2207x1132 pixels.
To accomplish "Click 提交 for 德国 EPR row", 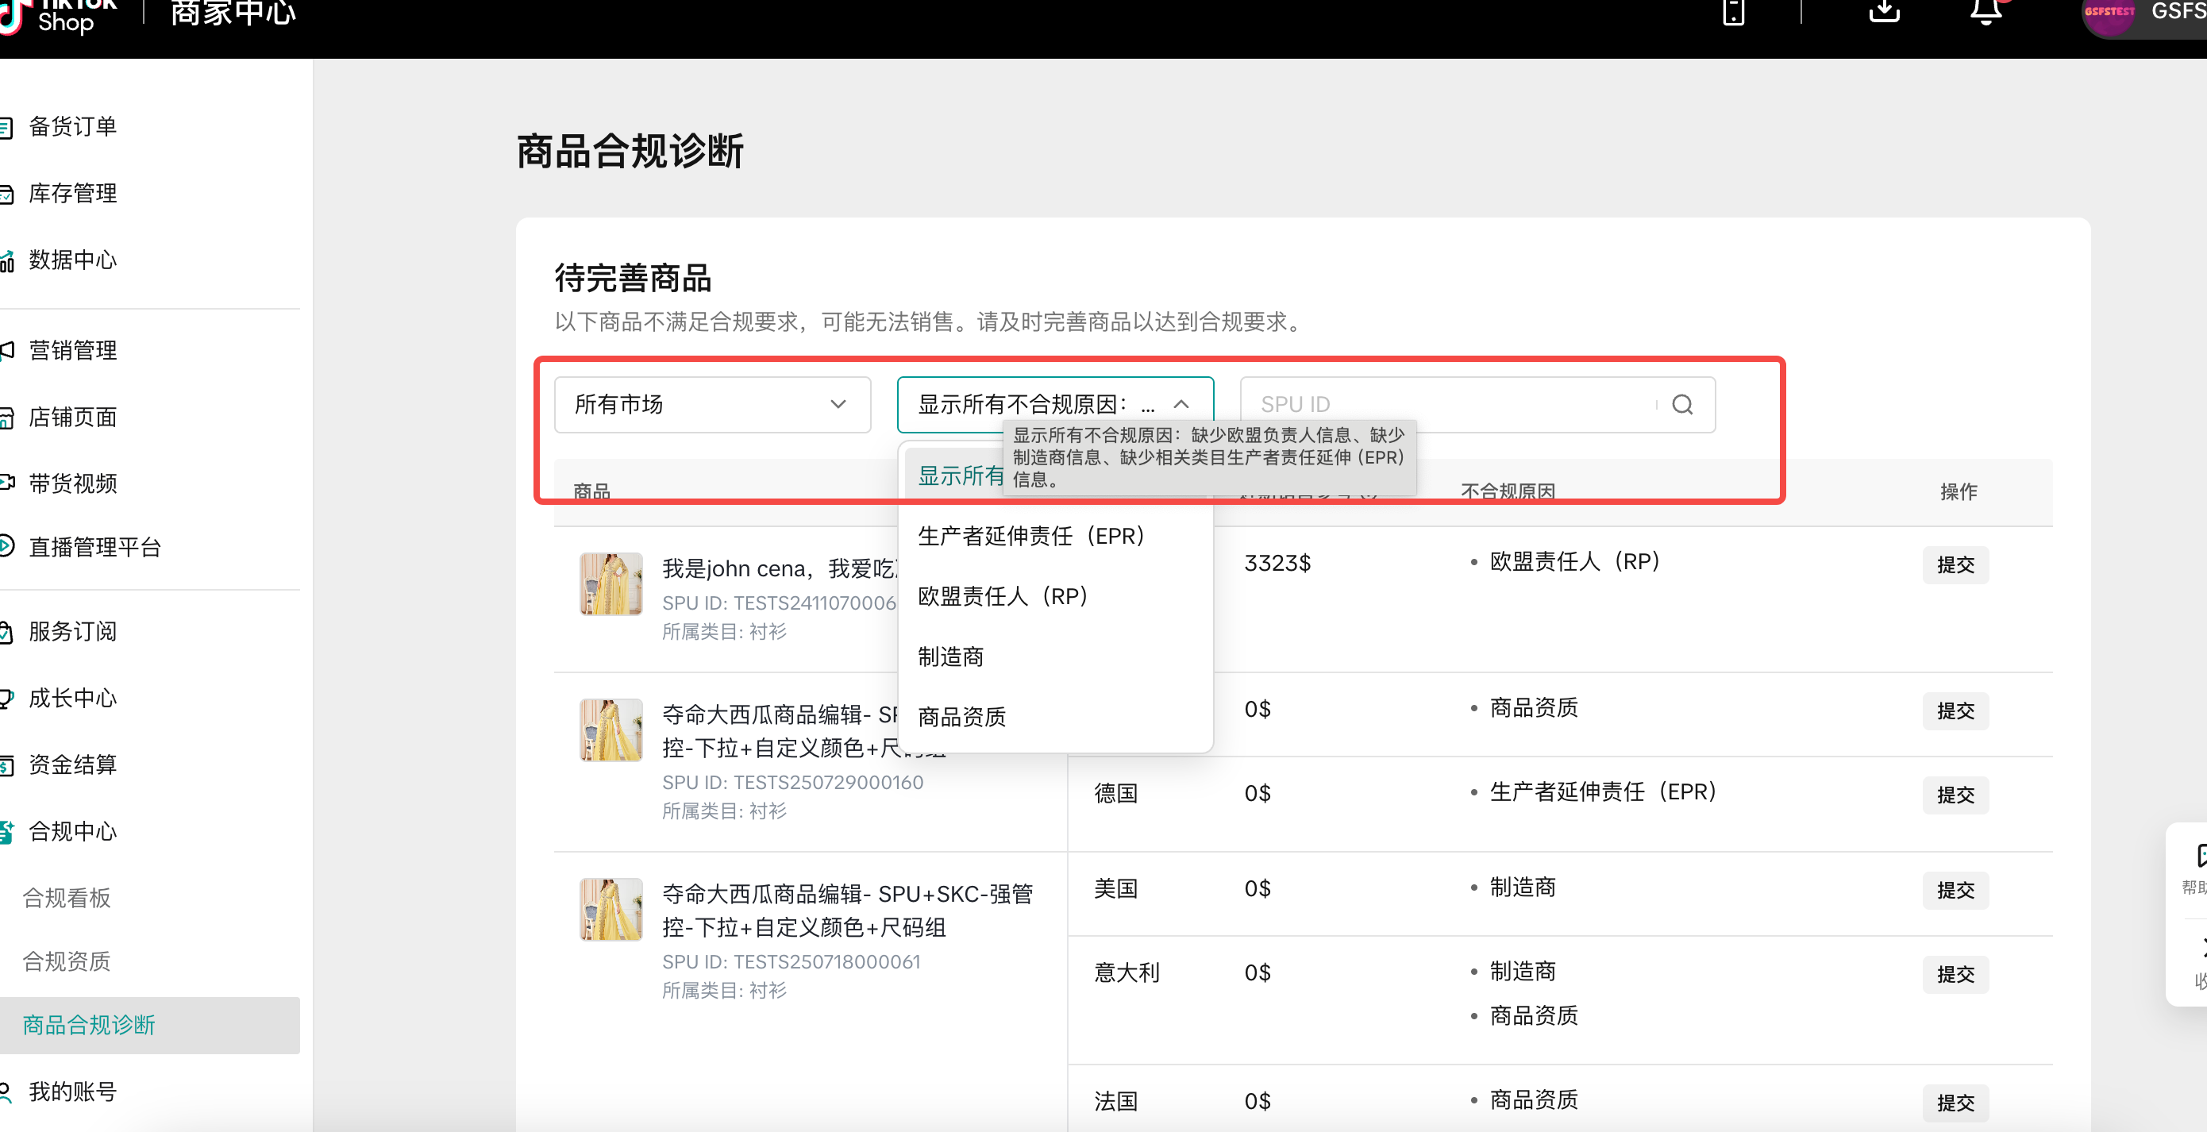I will pos(1955,795).
